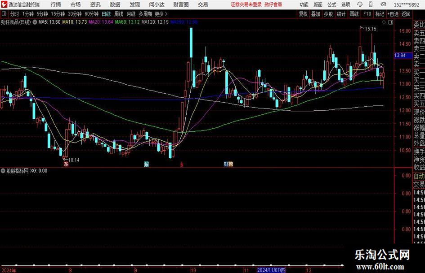Click the 10.14 low price annotation
The image size is (425, 273).
coord(74,160)
